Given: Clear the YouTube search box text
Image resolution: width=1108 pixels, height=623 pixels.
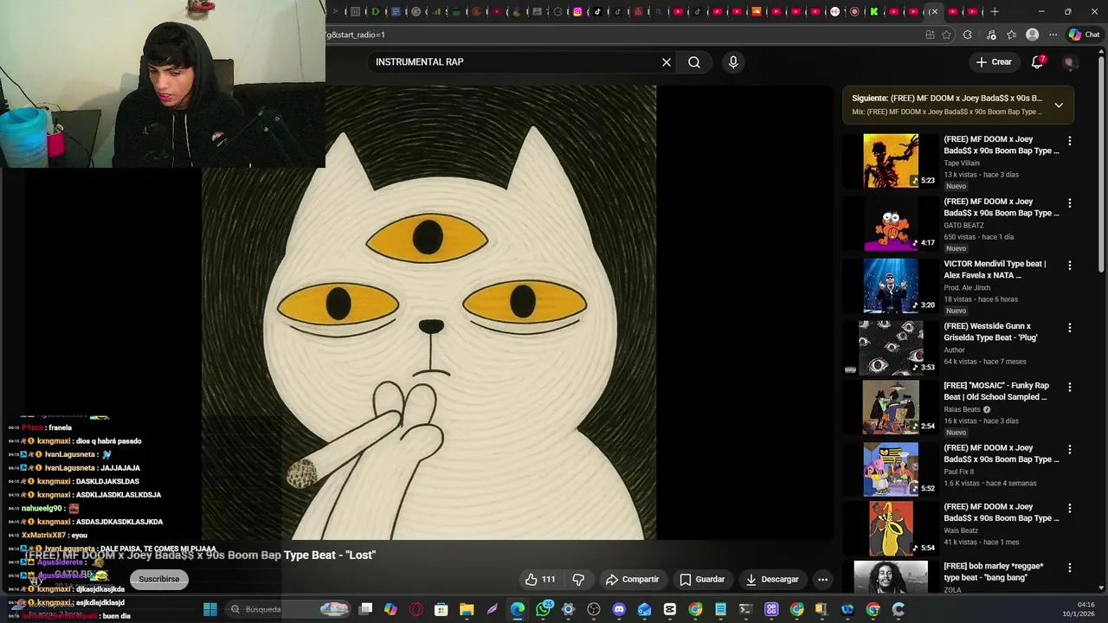Looking at the screenshot, I should click(667, 62).
